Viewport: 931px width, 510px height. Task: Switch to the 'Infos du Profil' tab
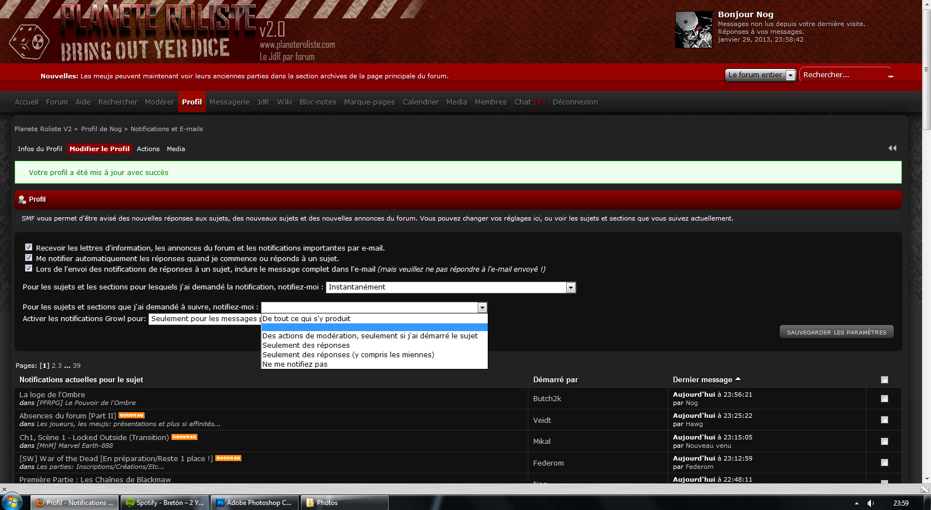pos(39,149)
